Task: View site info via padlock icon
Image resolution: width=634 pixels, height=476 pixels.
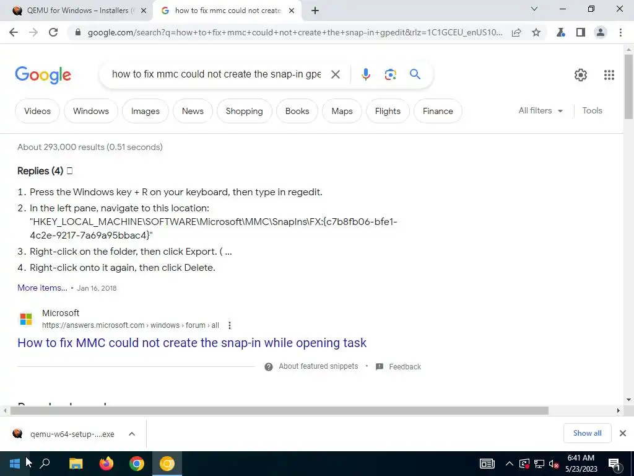Action: pyautogui.click(x=78, y=32)
